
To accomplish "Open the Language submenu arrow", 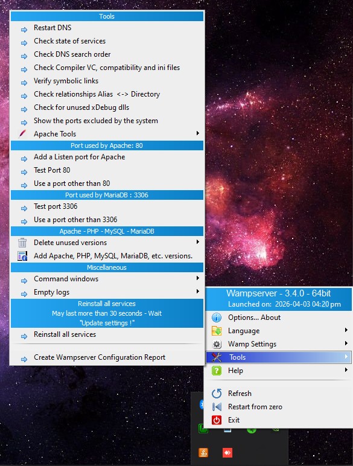I will click(346, 330).
